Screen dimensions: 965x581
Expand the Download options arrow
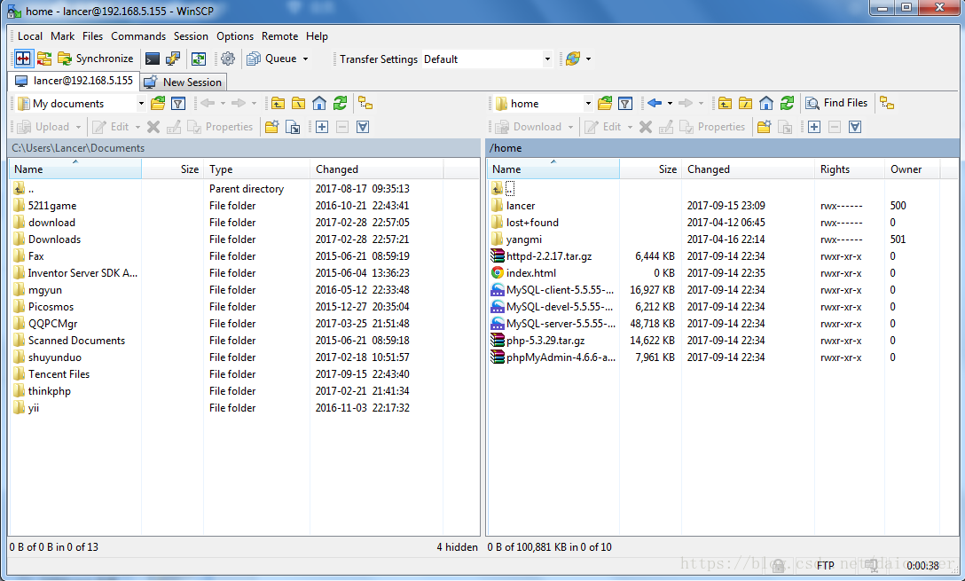tap(570, 127)
